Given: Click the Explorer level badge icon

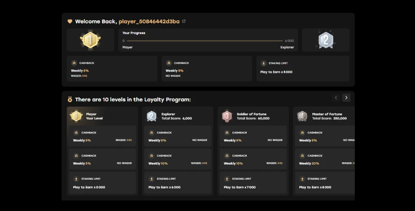Looking at the screenshot, I should [x=151, y=116].
